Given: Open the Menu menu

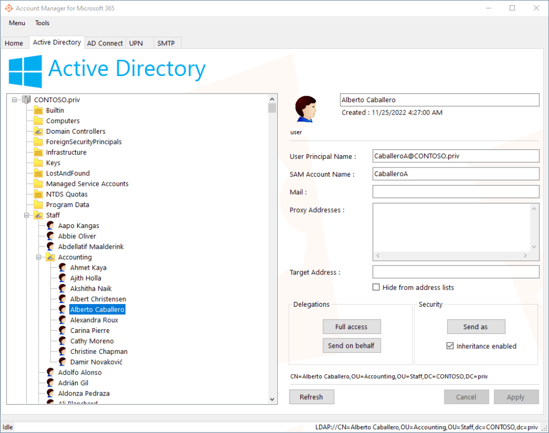Looking at the screenshot, I should coord(17,23).
